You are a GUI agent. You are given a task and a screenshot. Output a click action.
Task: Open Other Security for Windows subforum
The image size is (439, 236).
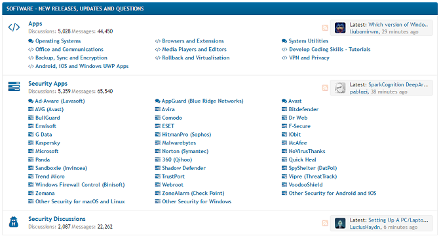pyautogui.click(x=197, y=201)
